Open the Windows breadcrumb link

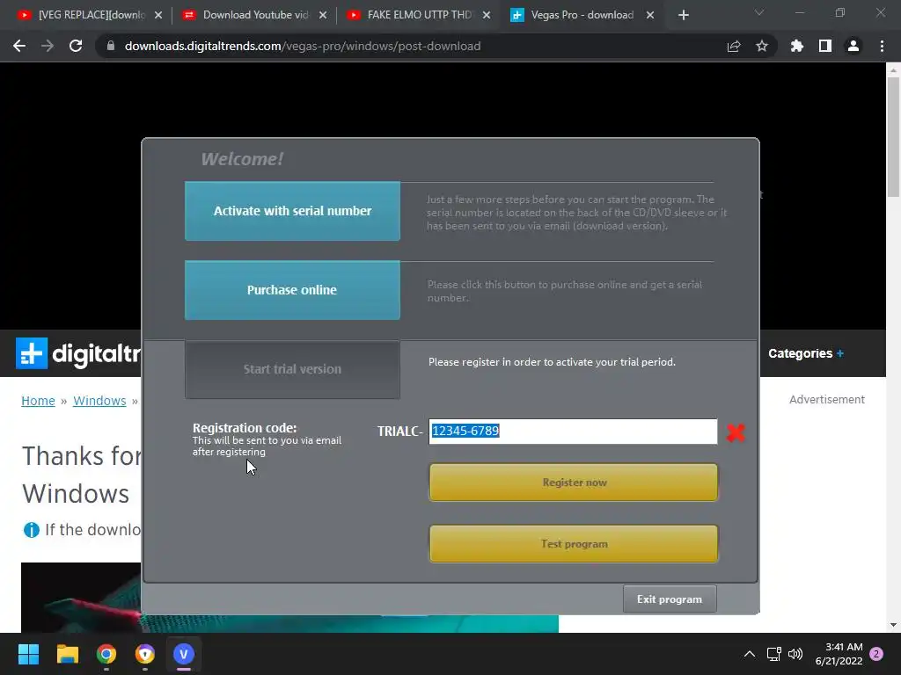99,401
